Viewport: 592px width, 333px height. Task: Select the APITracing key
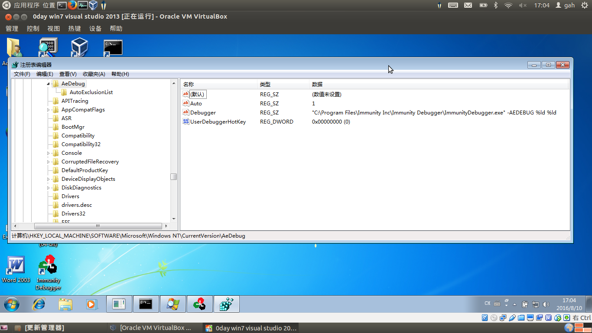click(75, 101)
